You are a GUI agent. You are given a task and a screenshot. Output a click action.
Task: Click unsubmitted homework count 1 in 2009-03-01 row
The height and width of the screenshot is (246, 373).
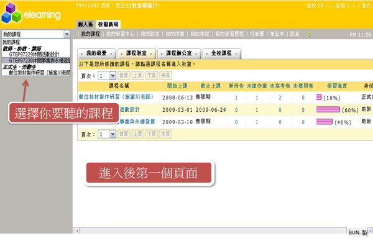tap(257, 110)
